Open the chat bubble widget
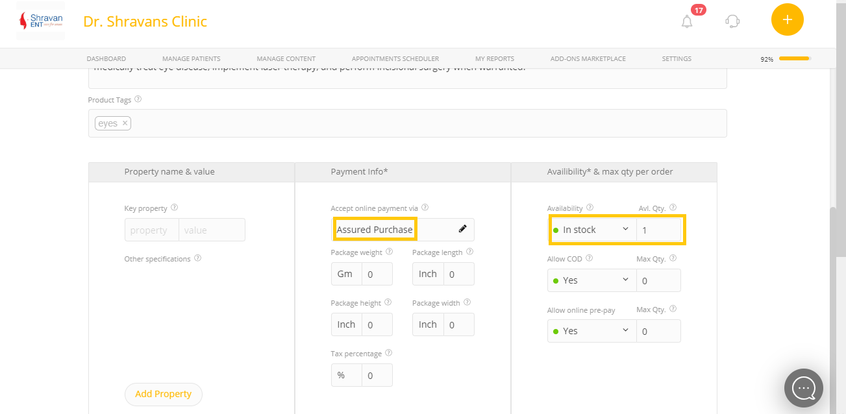This screenshot has width=846, height=414. pyautogui.click(x=803, y=388)
